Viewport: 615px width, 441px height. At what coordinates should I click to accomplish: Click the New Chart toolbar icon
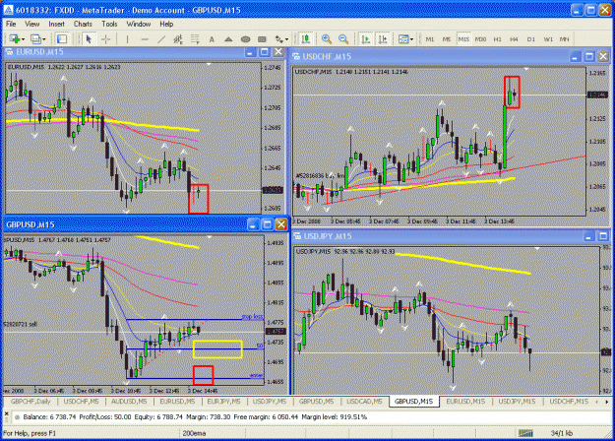click(x=15, y=38)
